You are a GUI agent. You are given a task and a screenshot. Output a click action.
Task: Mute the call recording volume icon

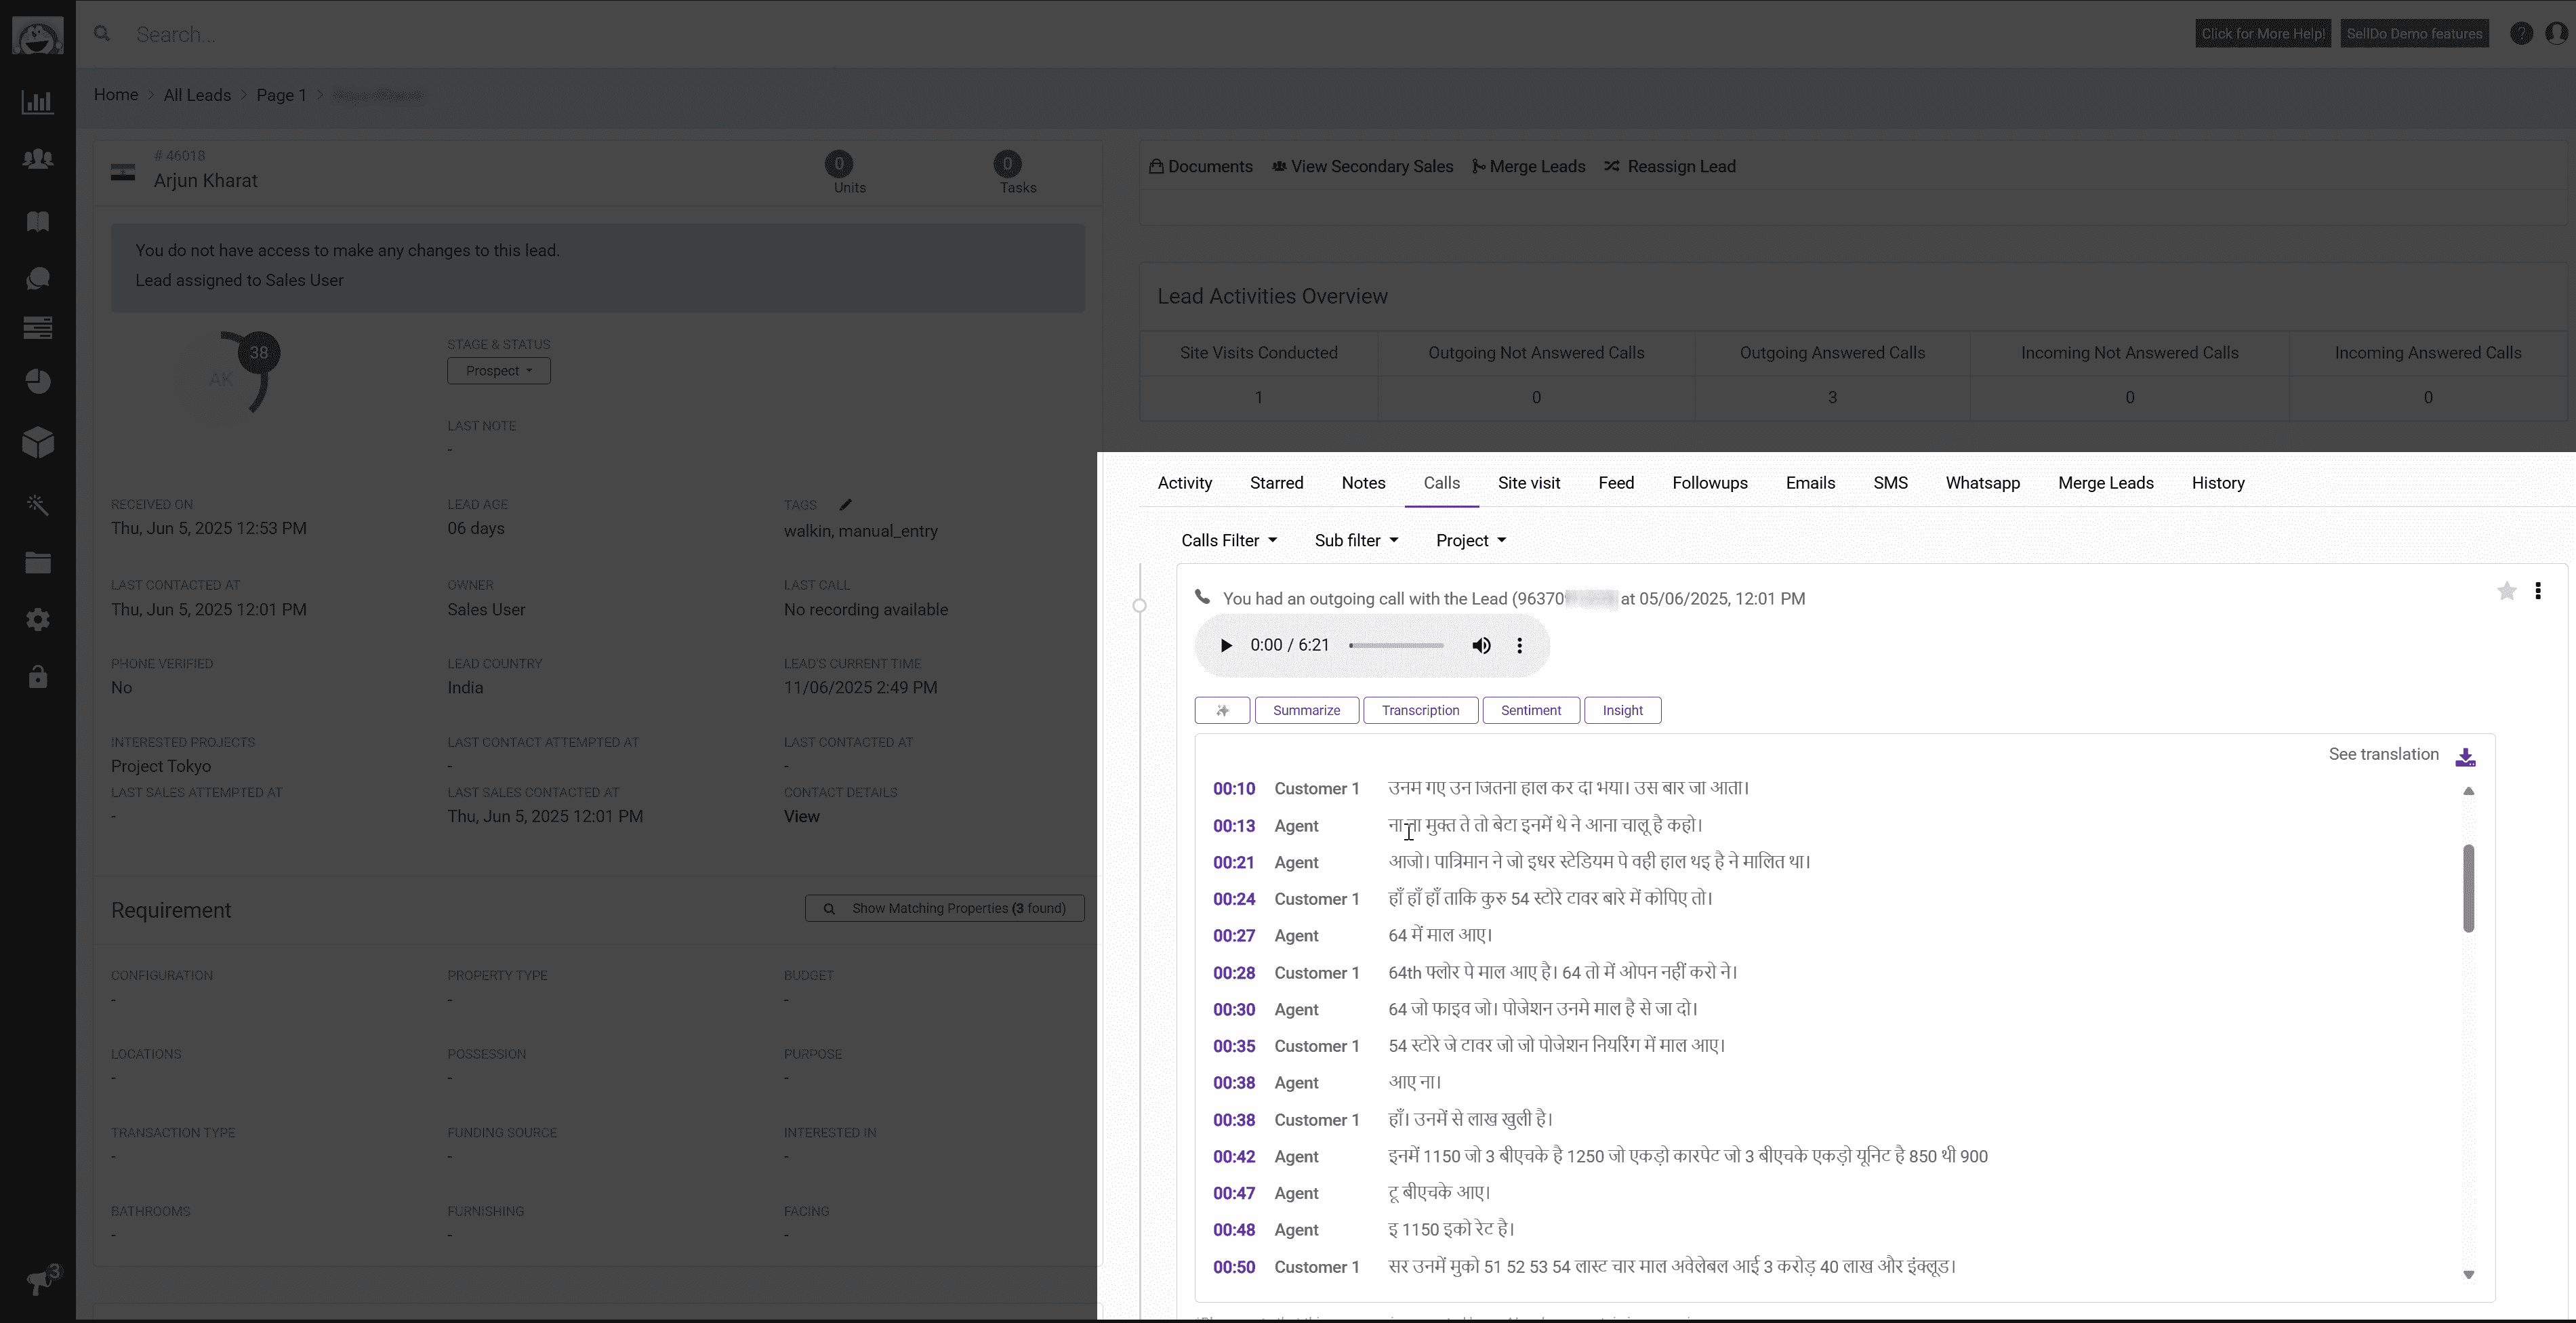click(1481, 646)
